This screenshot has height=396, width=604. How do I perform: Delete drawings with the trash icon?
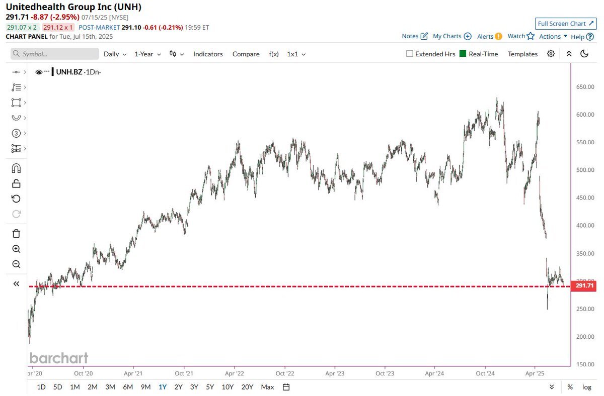pos(16,233)
